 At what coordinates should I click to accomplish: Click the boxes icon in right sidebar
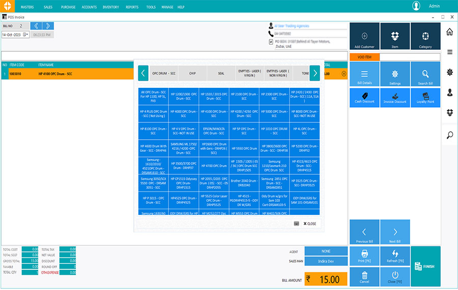(450, 113)
